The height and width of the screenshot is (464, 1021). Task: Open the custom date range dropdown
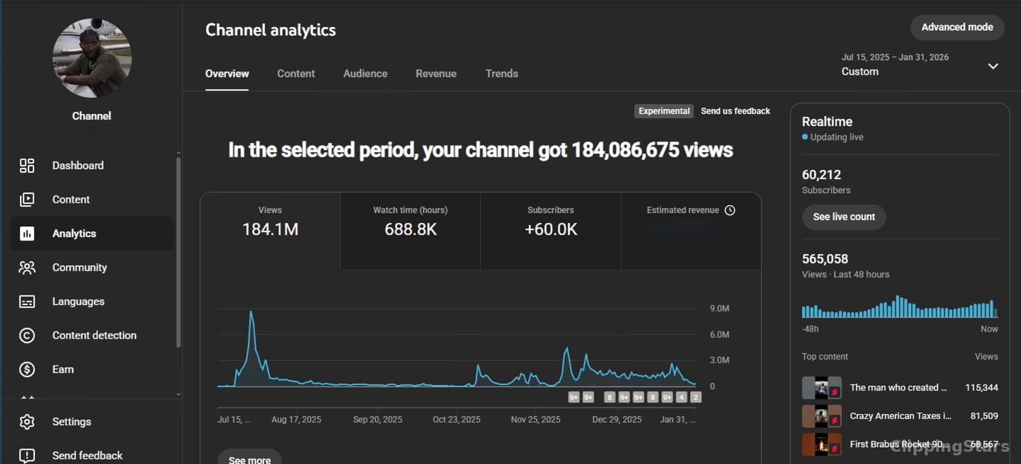(992, 66)
